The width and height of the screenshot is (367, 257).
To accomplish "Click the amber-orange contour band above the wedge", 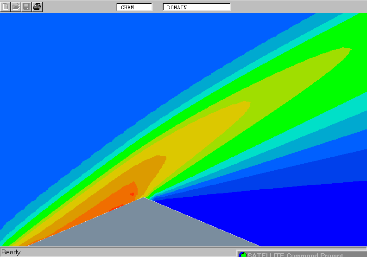I will 148,172.
